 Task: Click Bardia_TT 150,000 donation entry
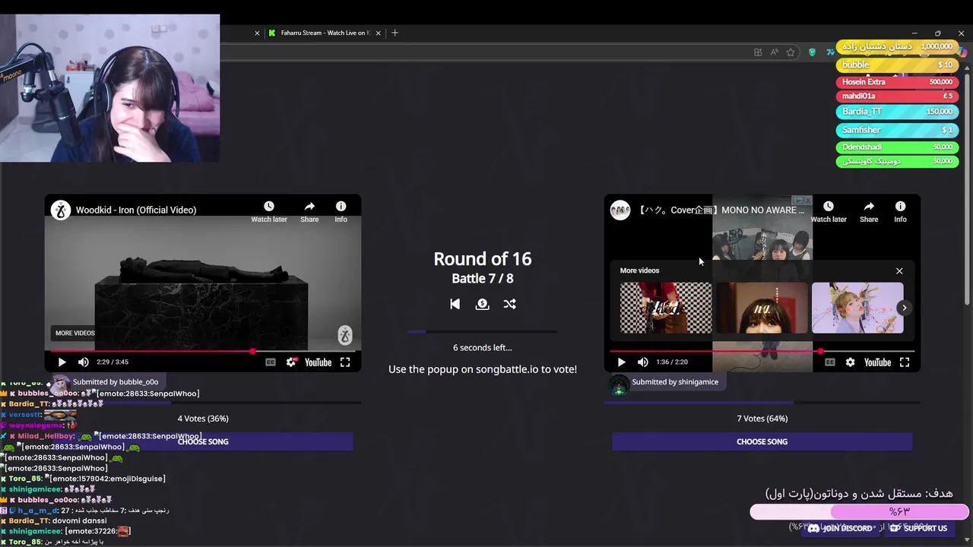point(897,112)
